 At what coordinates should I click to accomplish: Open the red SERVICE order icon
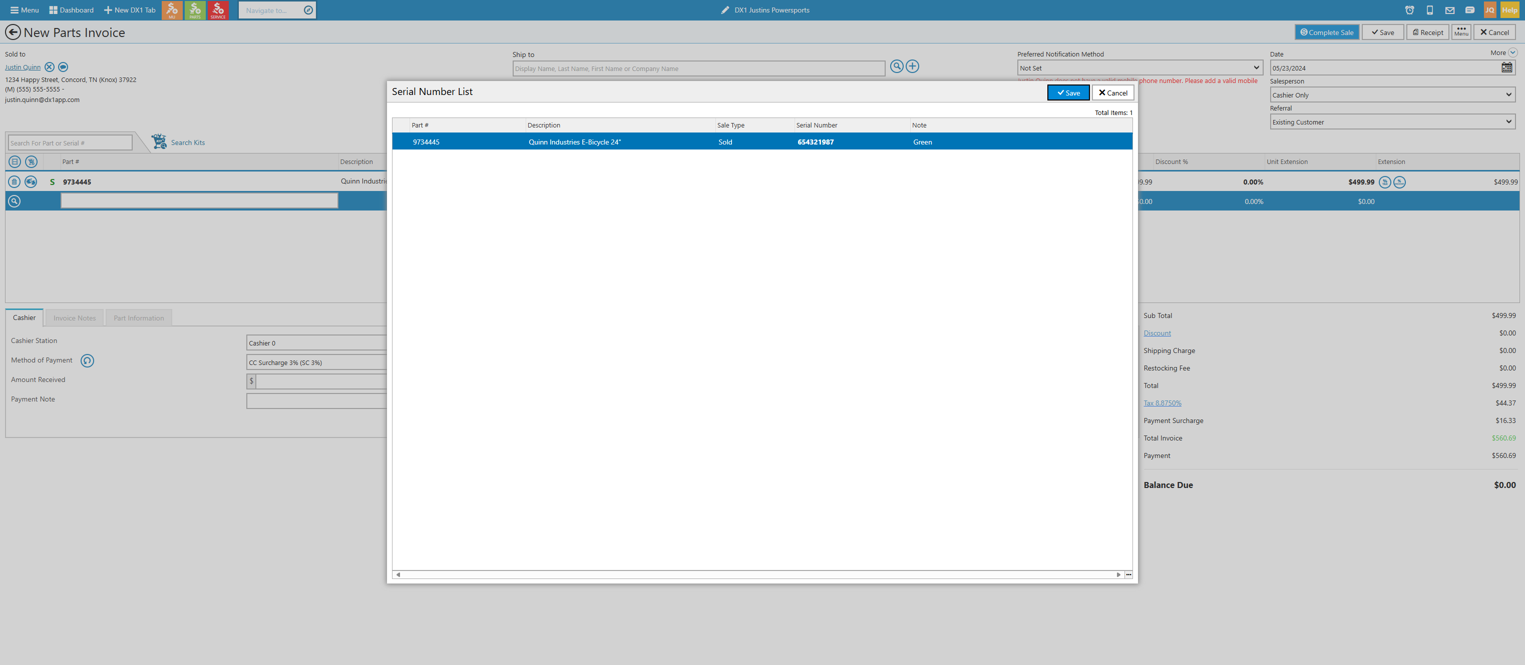click(218, 10)
